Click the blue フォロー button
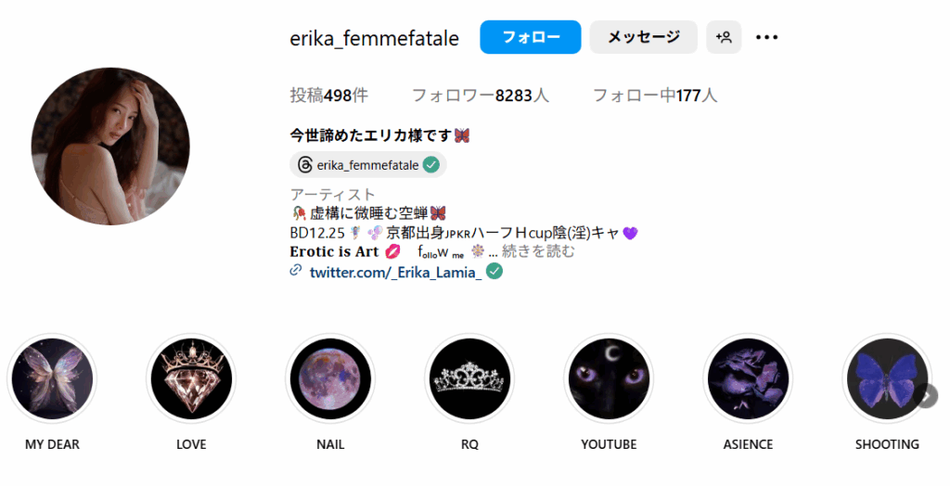Screen dimensions: 950x486 531,37
